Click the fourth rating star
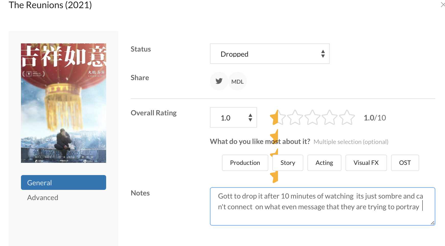445x246 pixels. pos(330,118)
